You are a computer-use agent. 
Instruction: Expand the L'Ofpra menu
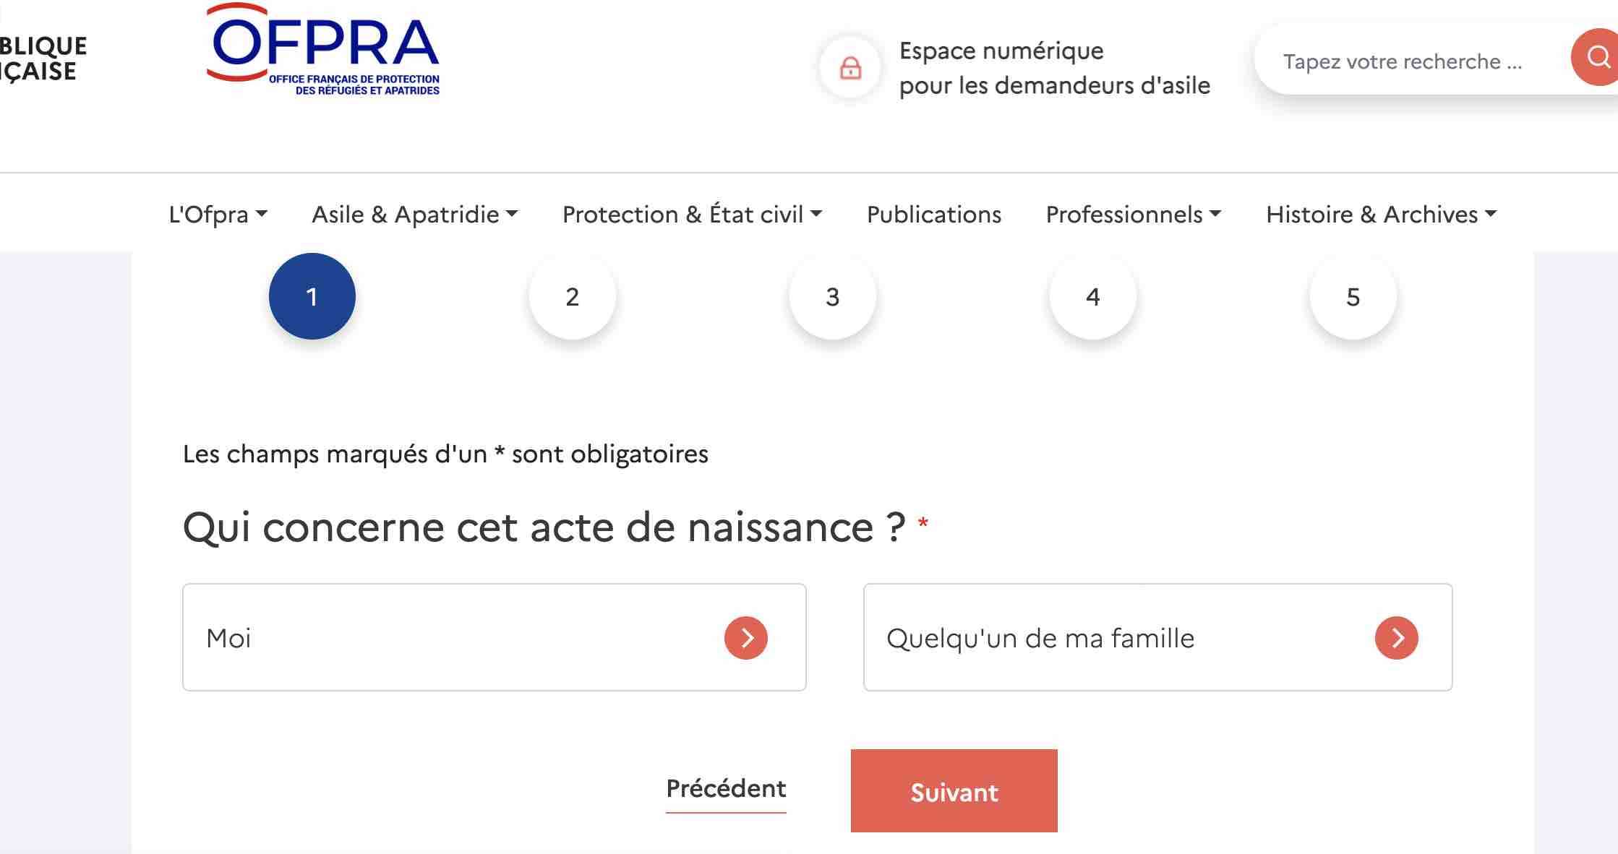coord(218,215)
